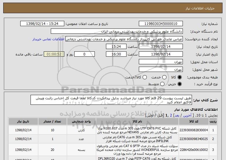Click the public announcement date field 15:24
Image resolution: width=226 pixels, height=160 pixels.
42,24
